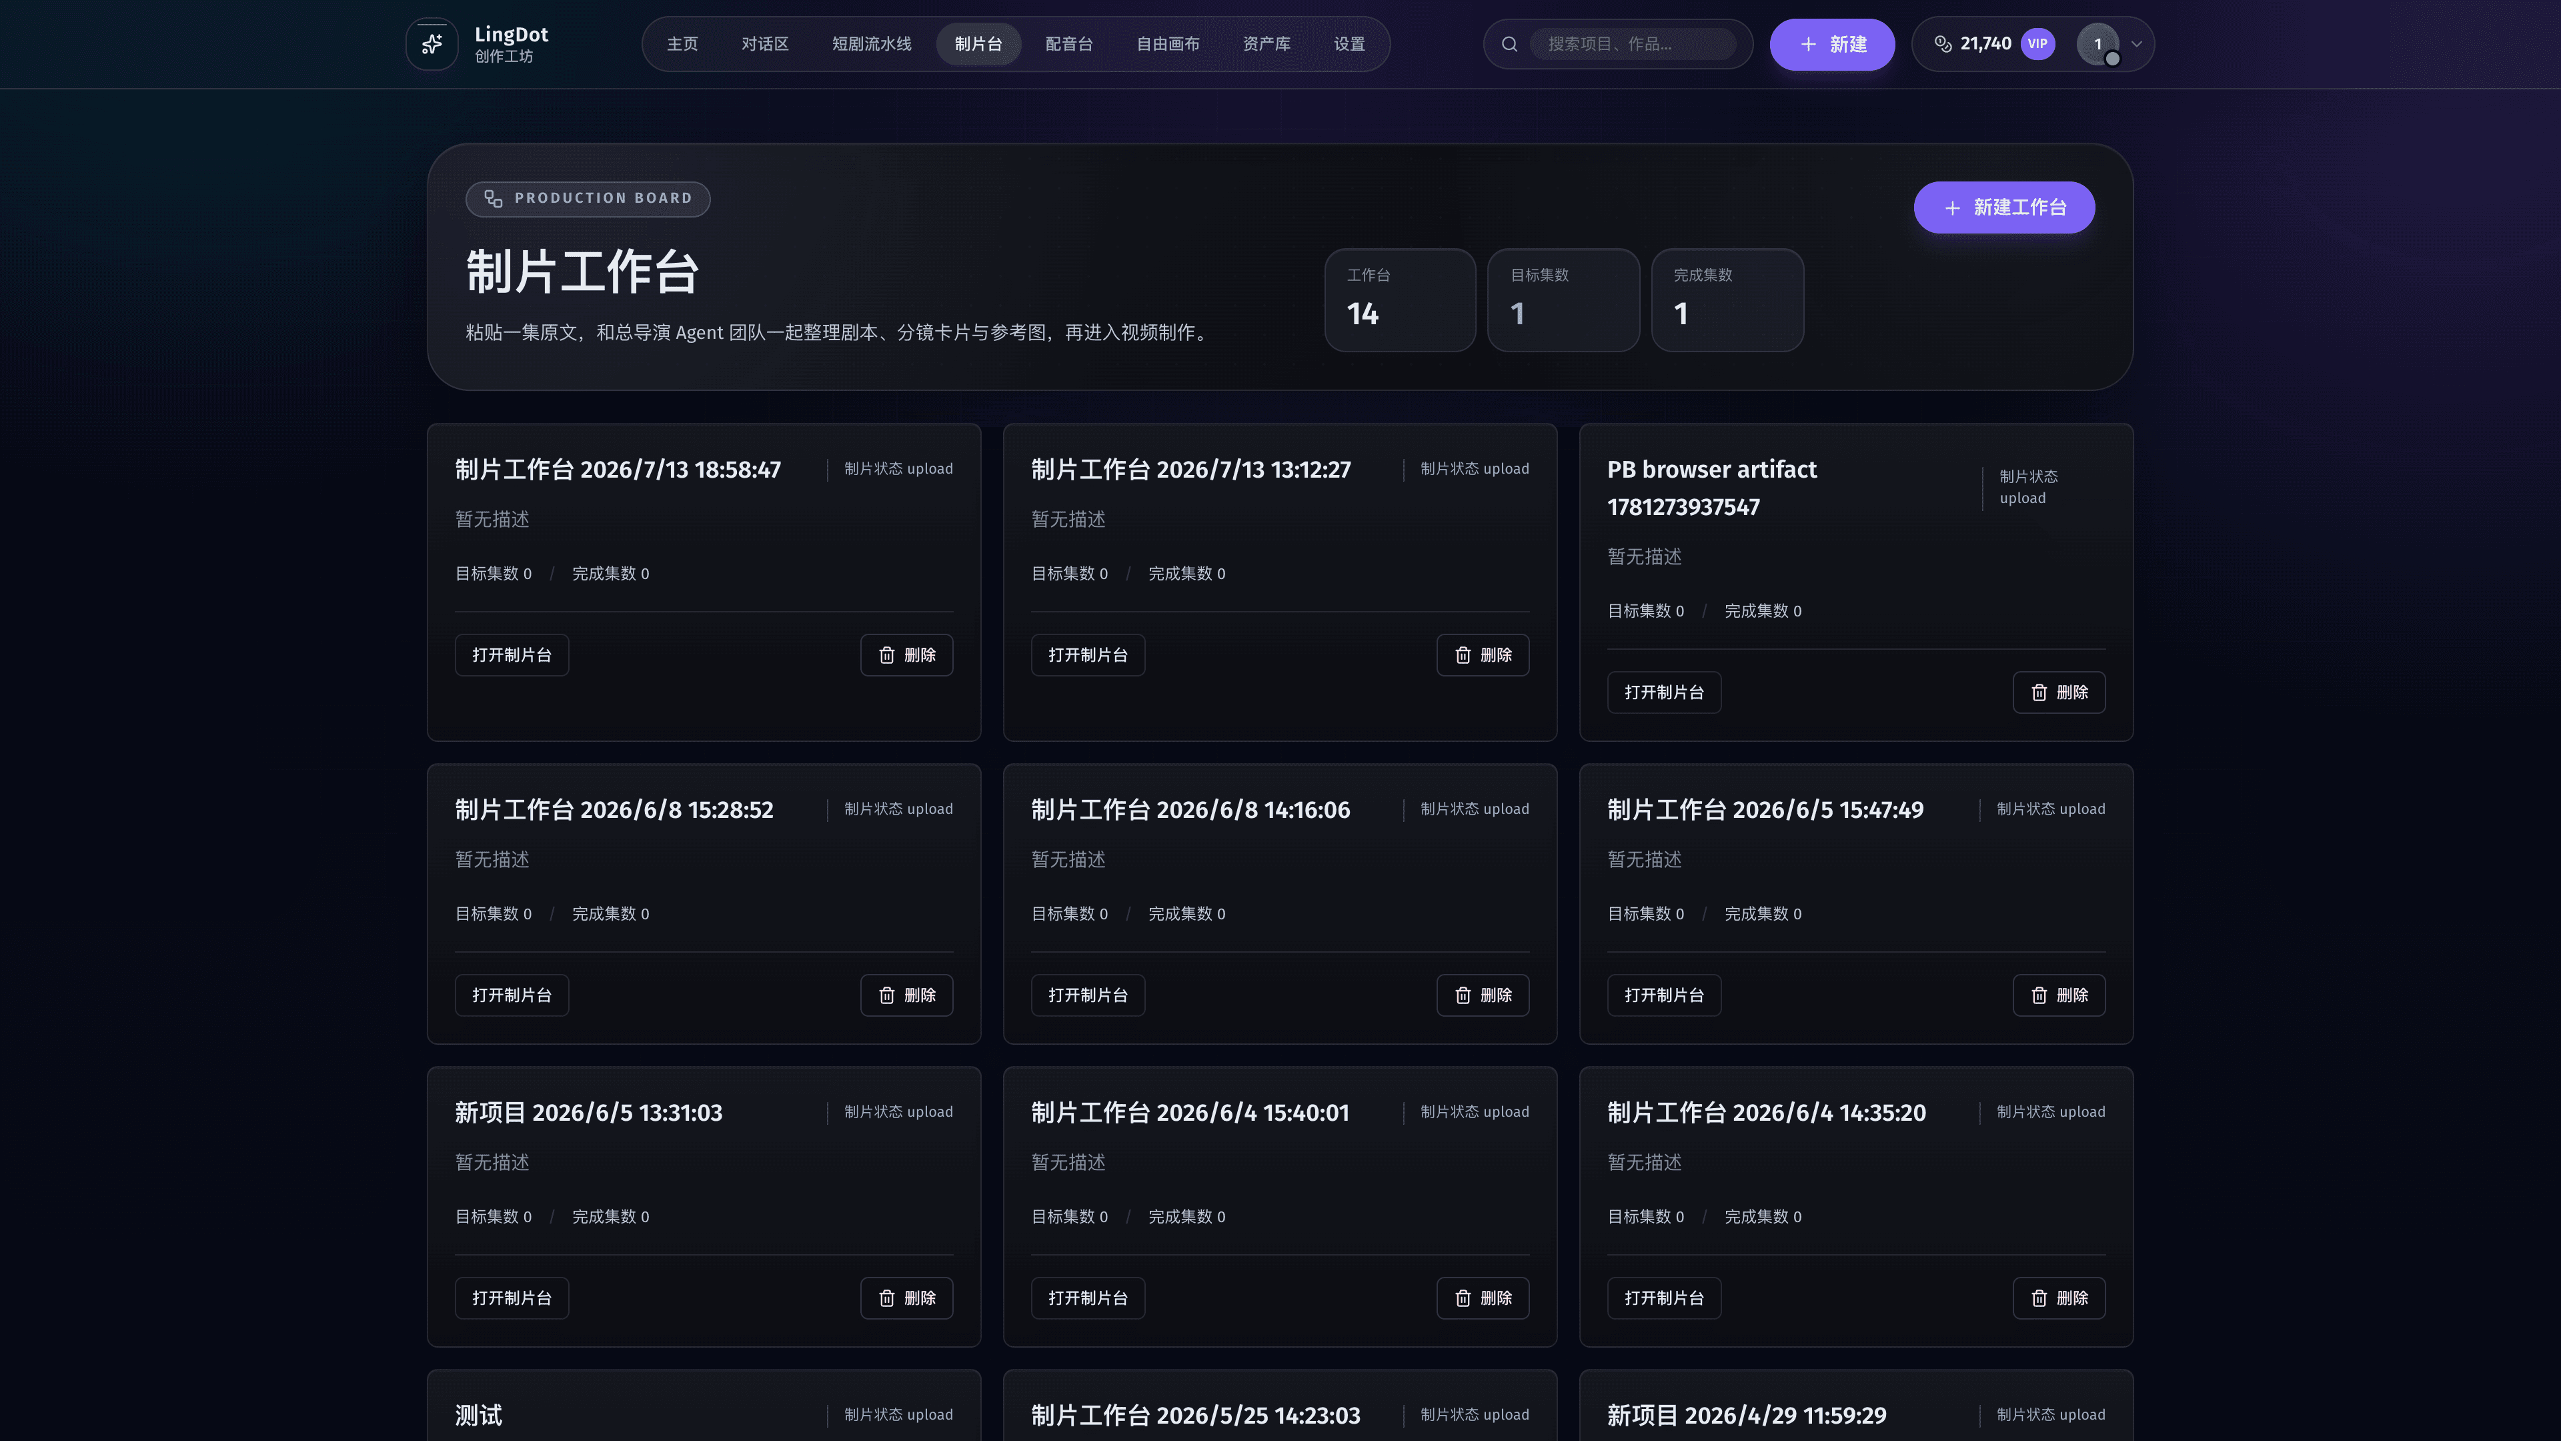The image size is (2561, 1441).
Task: Open the 设置 tab
Action: (1349, 44)
